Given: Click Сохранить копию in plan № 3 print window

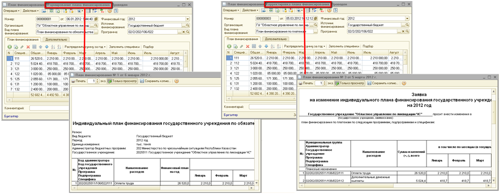Looking at the screenshot, I should click(383, 83).
